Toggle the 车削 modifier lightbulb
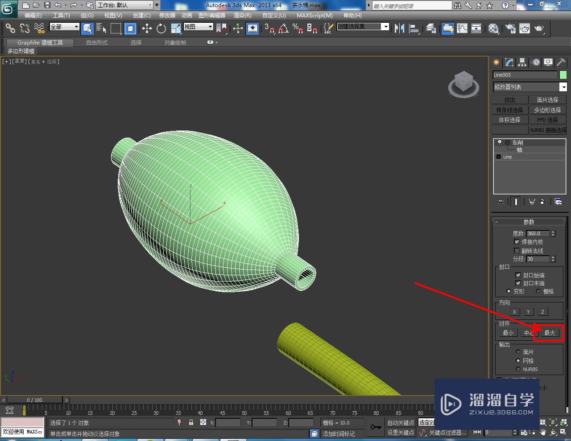This screenshot has width=571, height=441. [499, 143]
